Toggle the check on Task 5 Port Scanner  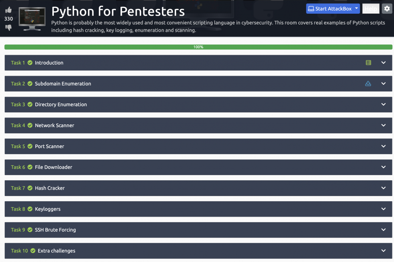click(30, 146)
